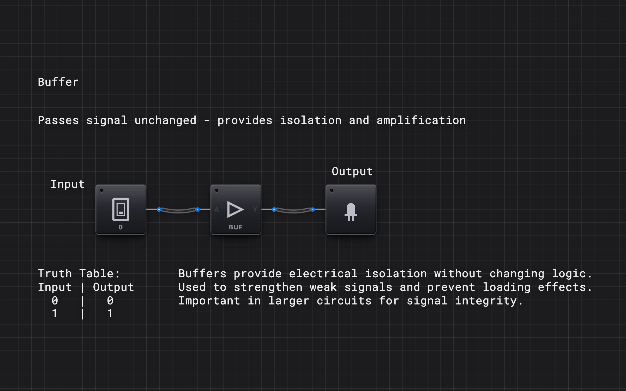Click the status dot on the BUF block

point(217,190)
